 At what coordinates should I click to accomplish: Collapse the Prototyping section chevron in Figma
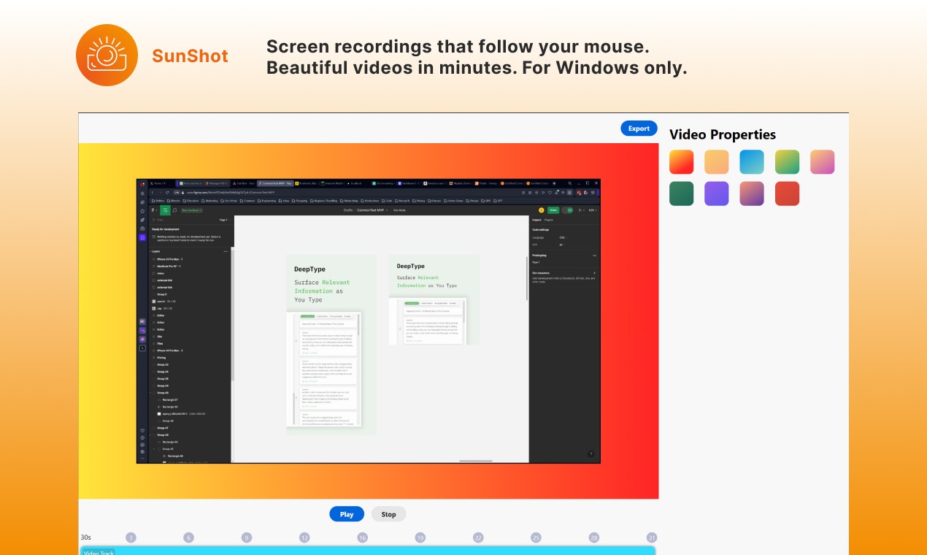(x=594, y=256)
